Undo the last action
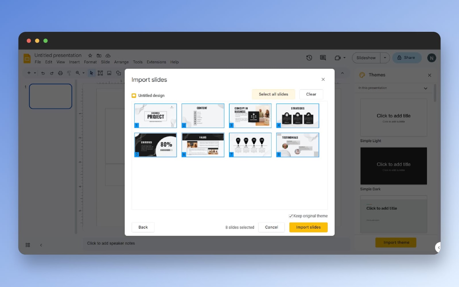The width and height of the screenshot is (459, 287). pyautogui.click(x=43, y=73)
